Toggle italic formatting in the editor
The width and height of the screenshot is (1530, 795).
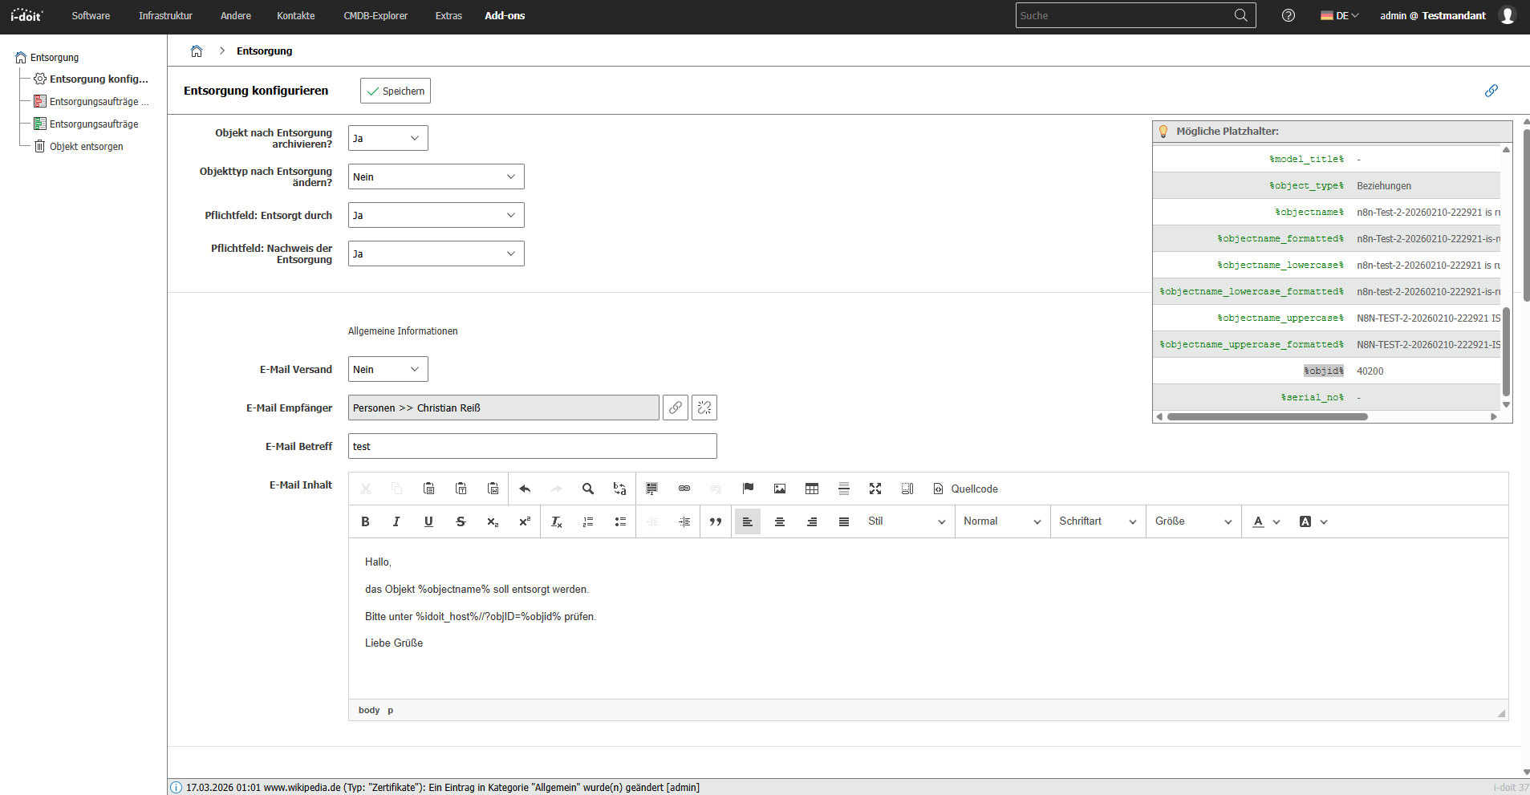(x=396, y=521)
